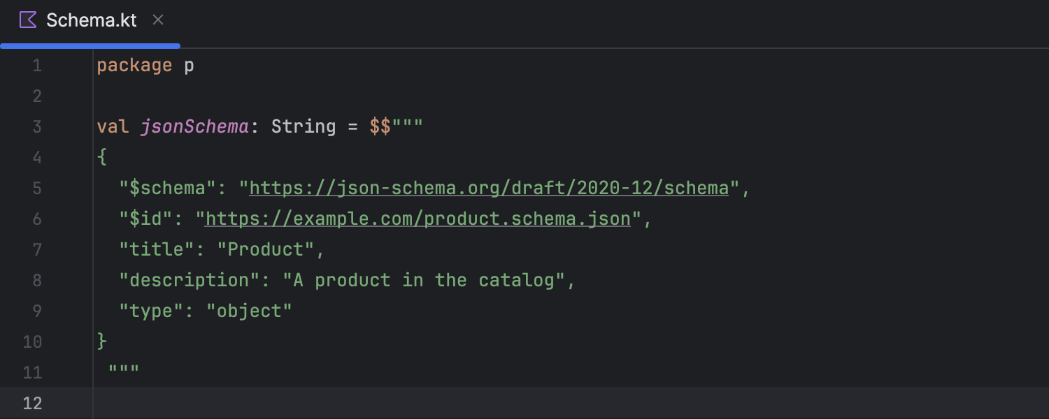1049x419 pixels.
Task: Select the Schema.kt editor tab
Action: click(x=91, y=21)
